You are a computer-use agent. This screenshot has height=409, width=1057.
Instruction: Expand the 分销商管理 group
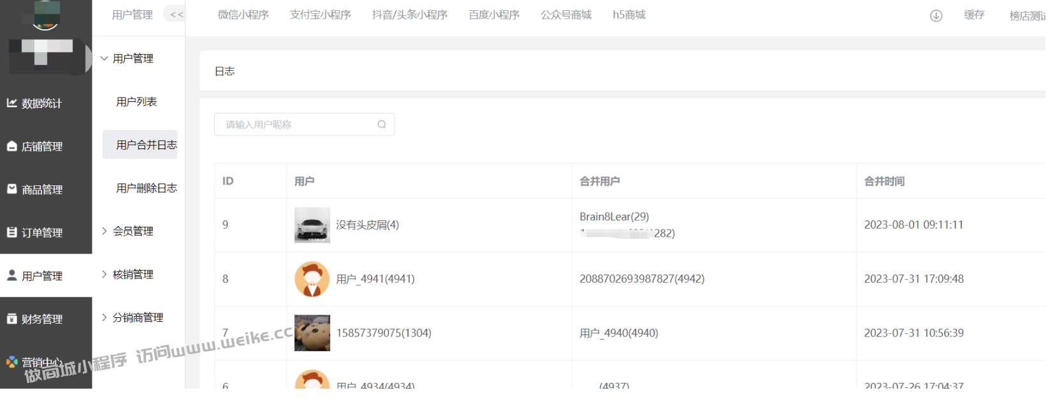(132, 317)
